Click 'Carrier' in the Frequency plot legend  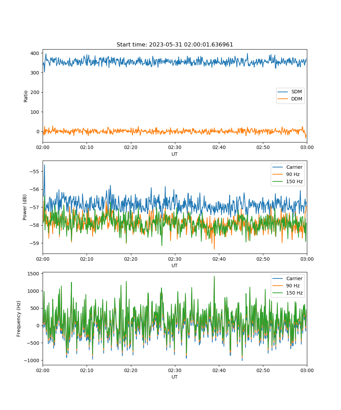point(294,278)
